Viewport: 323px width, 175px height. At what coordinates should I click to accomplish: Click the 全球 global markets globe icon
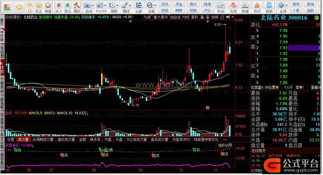click(281, 5)
